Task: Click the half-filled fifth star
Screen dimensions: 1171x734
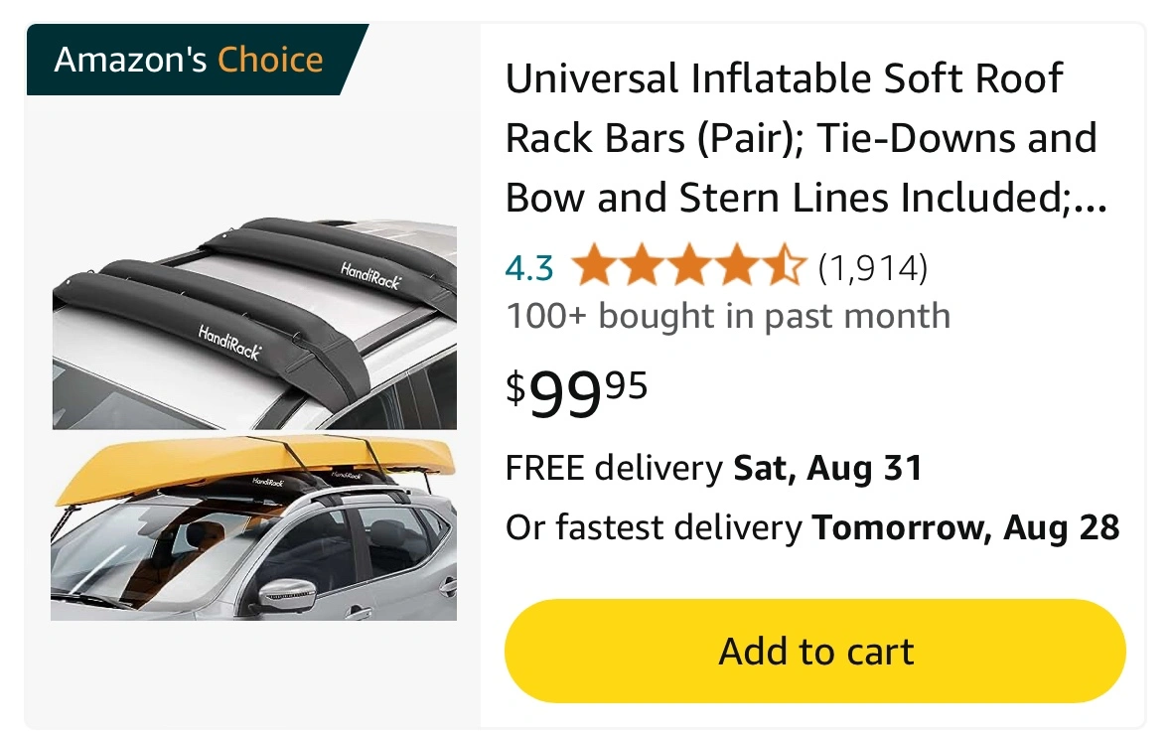Action: [x=785, y=265]
